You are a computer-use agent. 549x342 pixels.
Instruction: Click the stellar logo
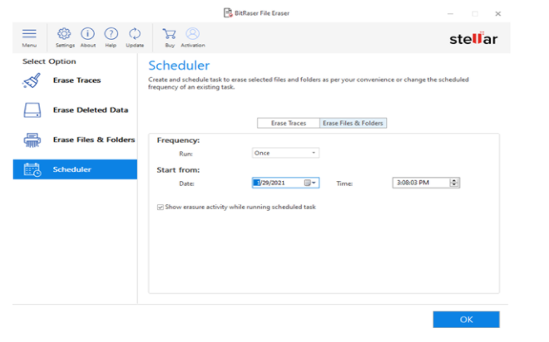[x=473, y=38]
